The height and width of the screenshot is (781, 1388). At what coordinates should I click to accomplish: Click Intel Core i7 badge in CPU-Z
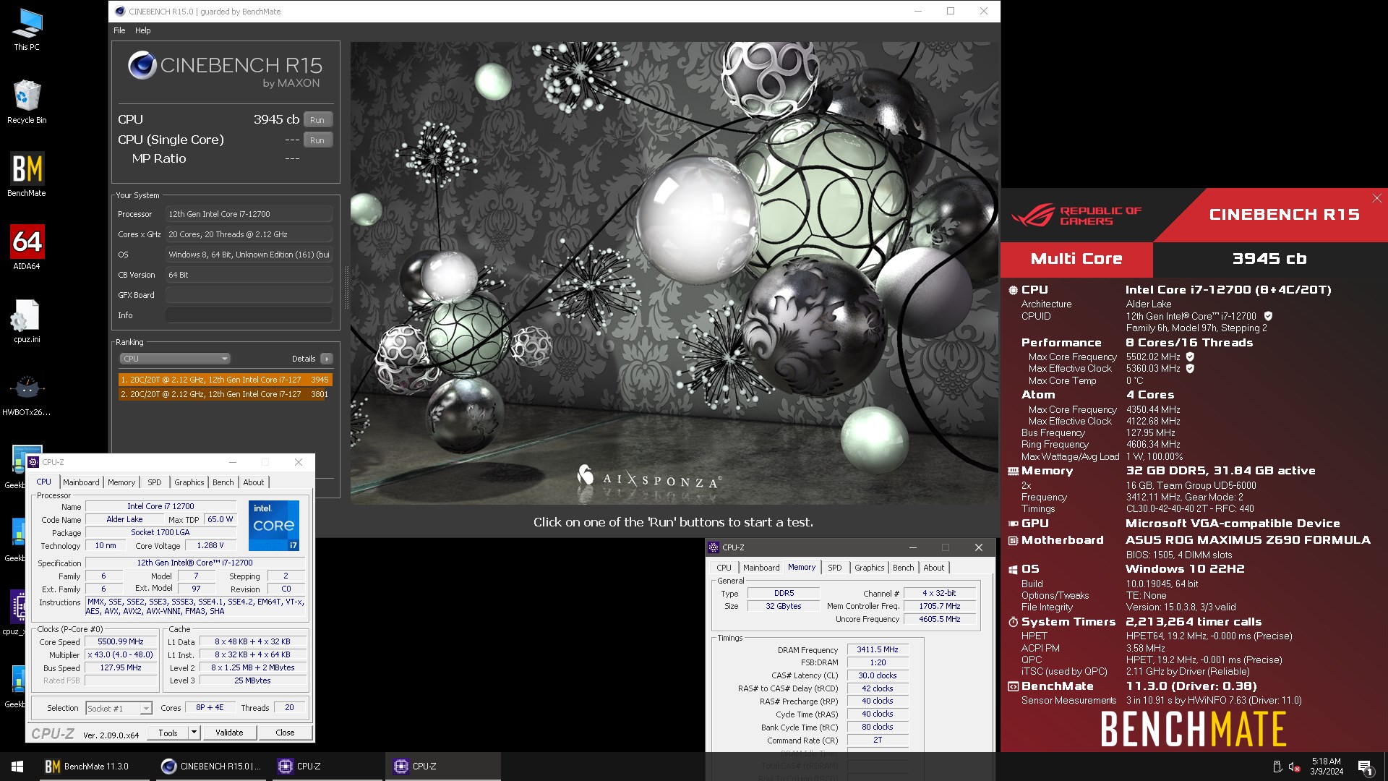click(x=274, y=525)
